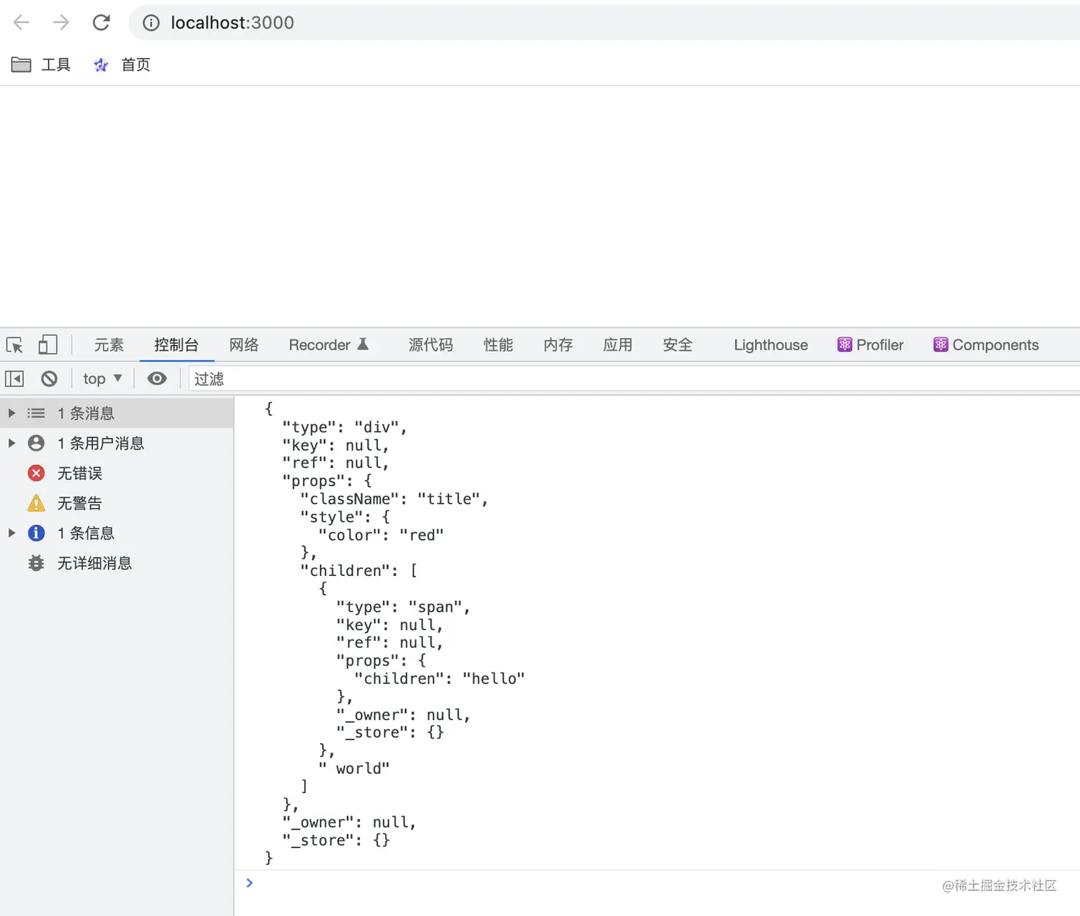Select the 无详细消息 filter row

pos(116,563)
